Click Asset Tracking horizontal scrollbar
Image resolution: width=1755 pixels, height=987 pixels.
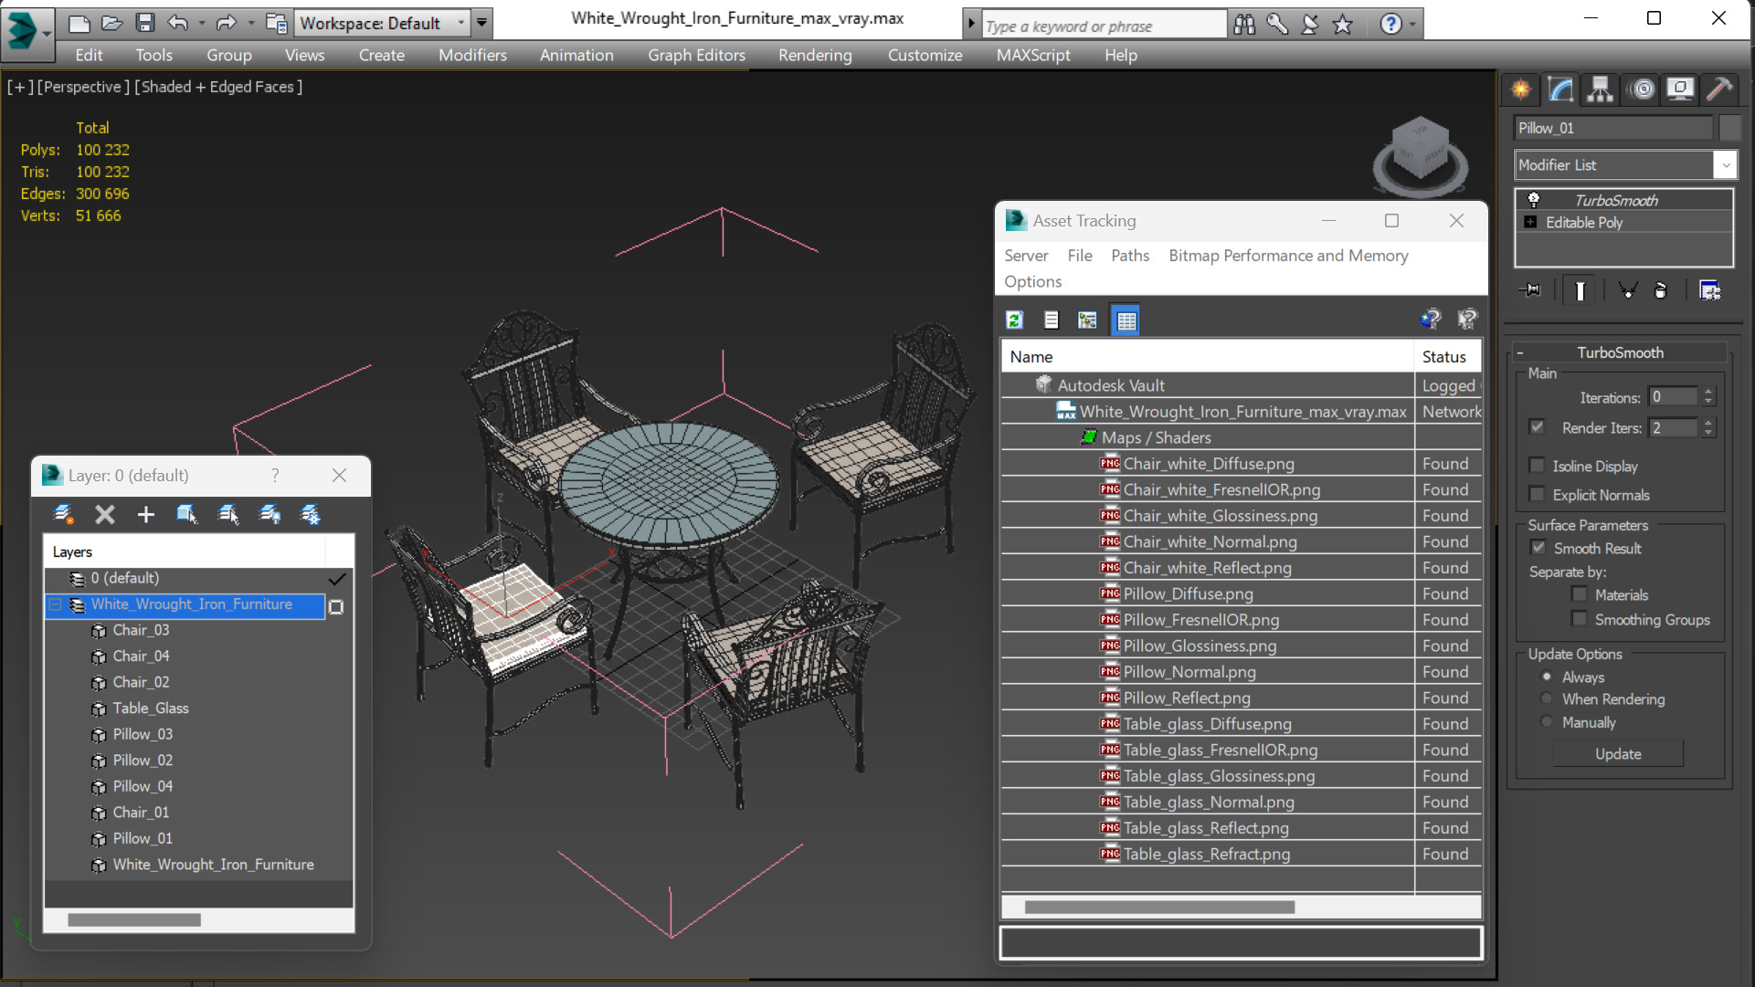tap(1159, 907)
